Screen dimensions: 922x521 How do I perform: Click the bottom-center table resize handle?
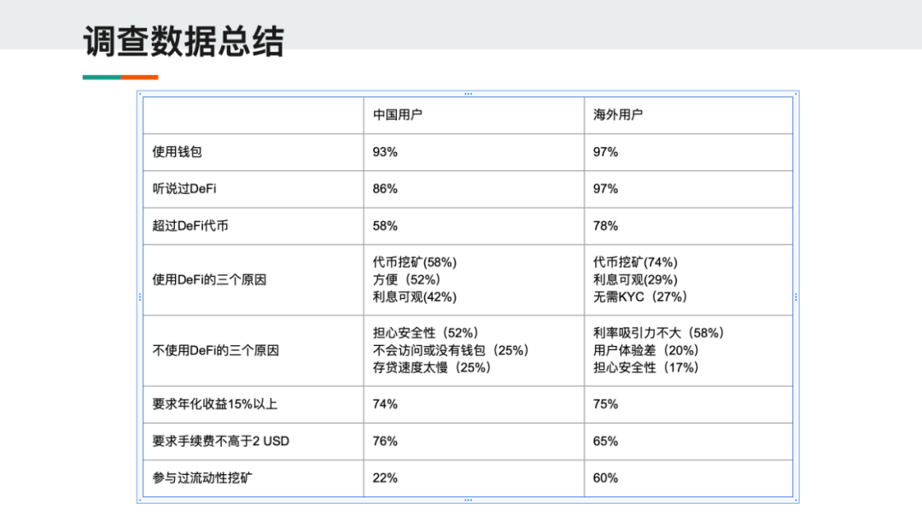[x=468, y=501]
